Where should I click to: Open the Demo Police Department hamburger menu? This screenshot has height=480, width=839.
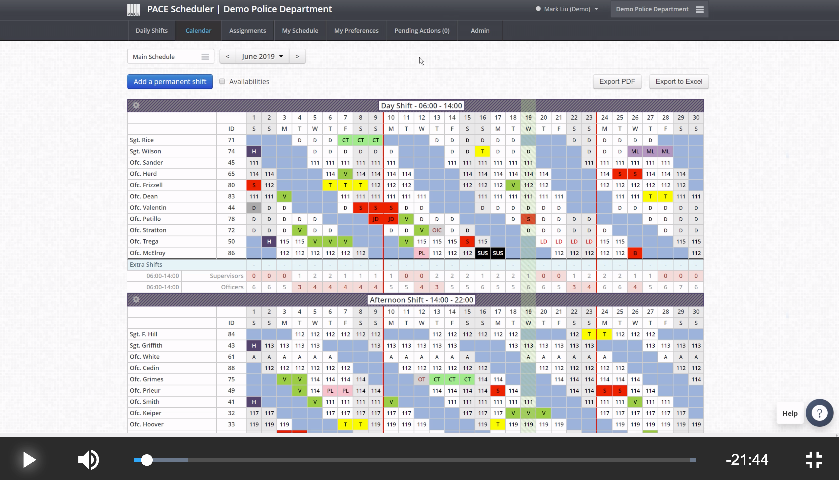click(x=700, y=9)
